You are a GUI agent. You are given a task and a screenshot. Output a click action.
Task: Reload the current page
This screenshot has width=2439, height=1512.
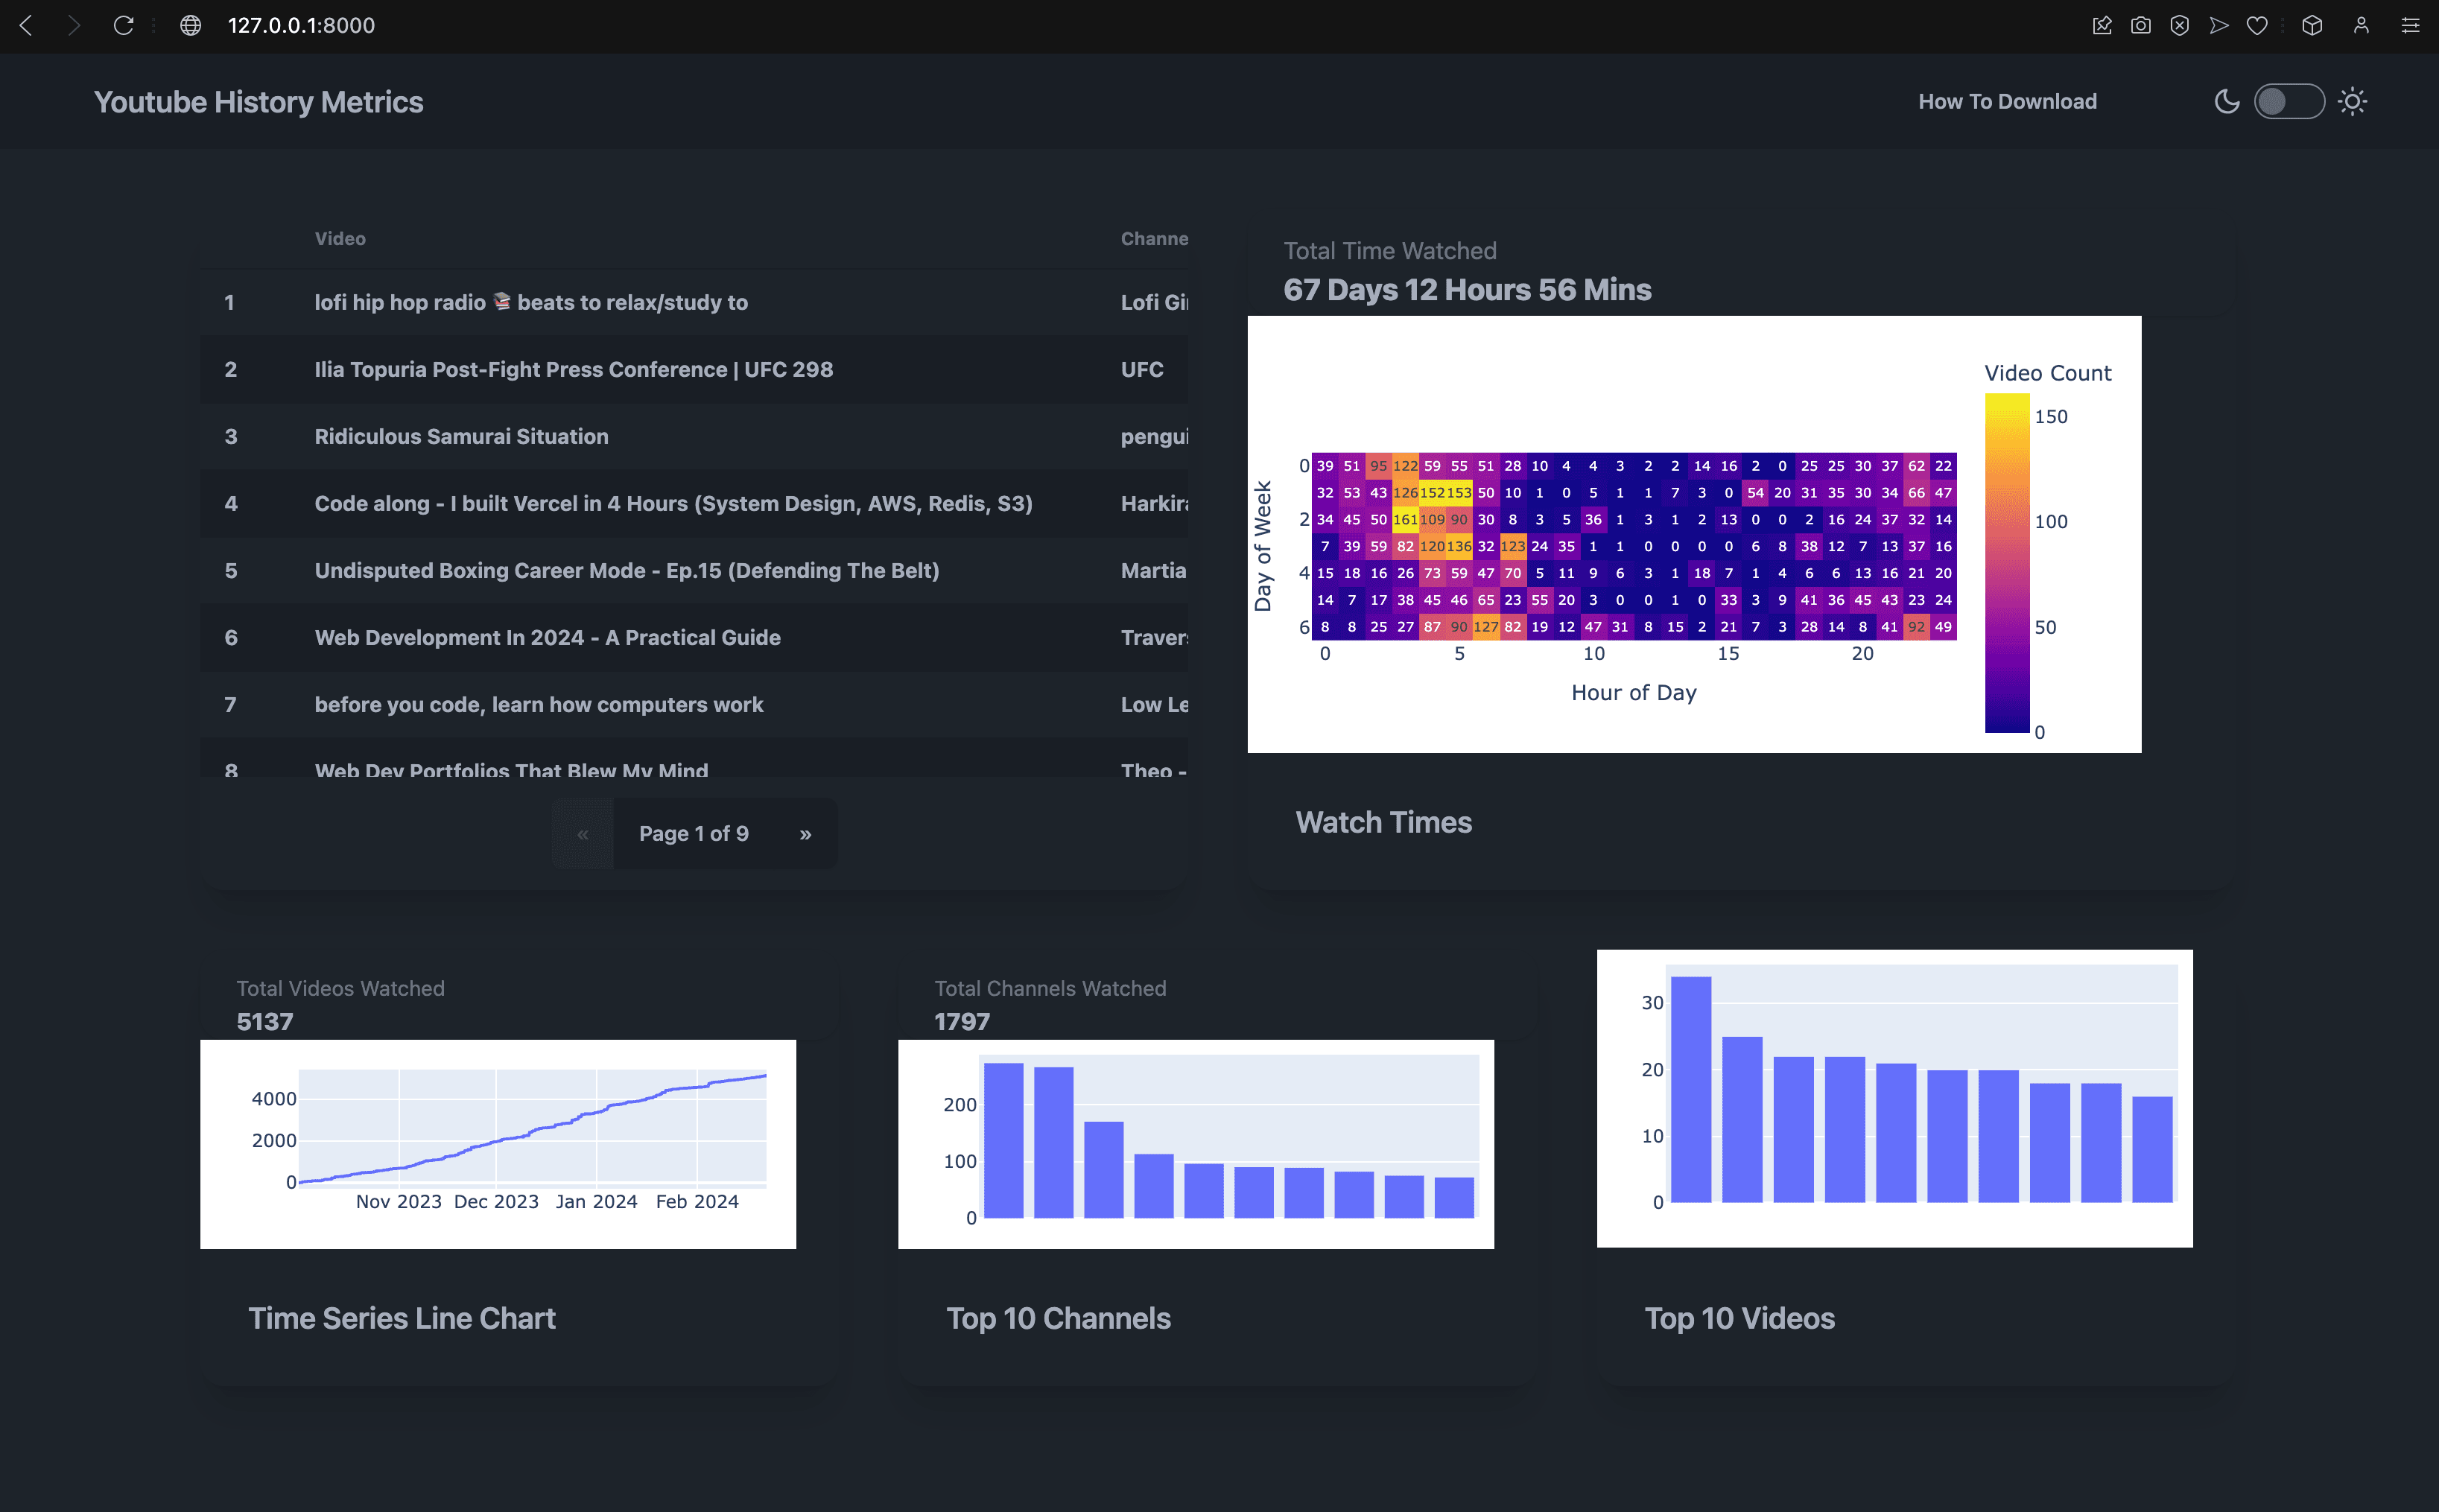click(123, 26)
